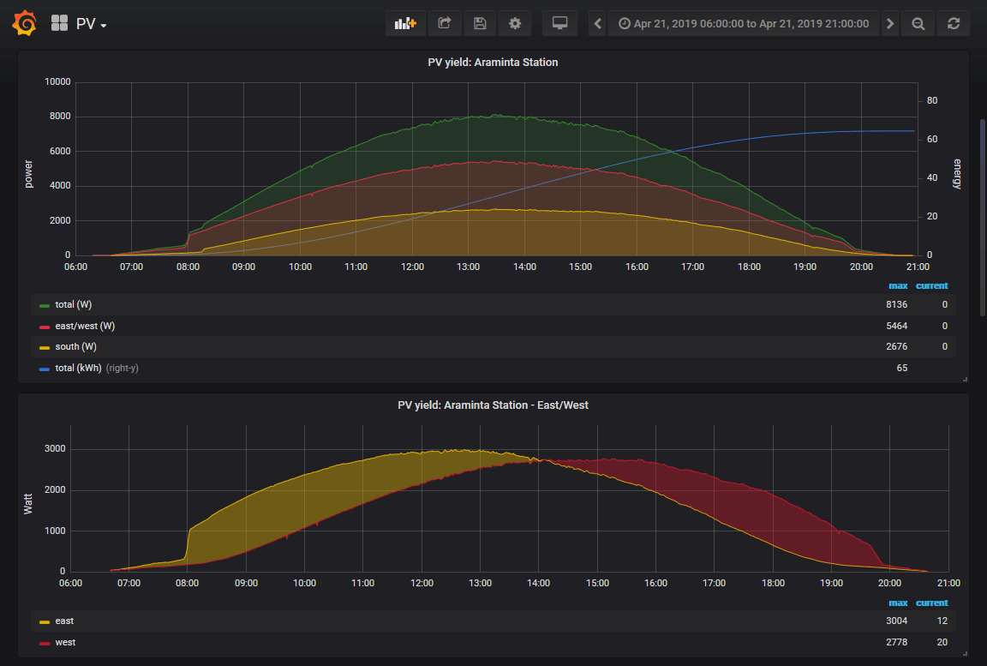This screenshot has height=666, width=987.
Task: Shift time range backward
Action: (597, 23)
